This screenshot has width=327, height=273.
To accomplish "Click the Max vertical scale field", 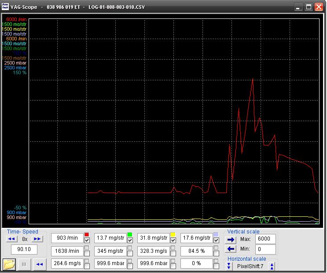I will (x=265, y=239).
